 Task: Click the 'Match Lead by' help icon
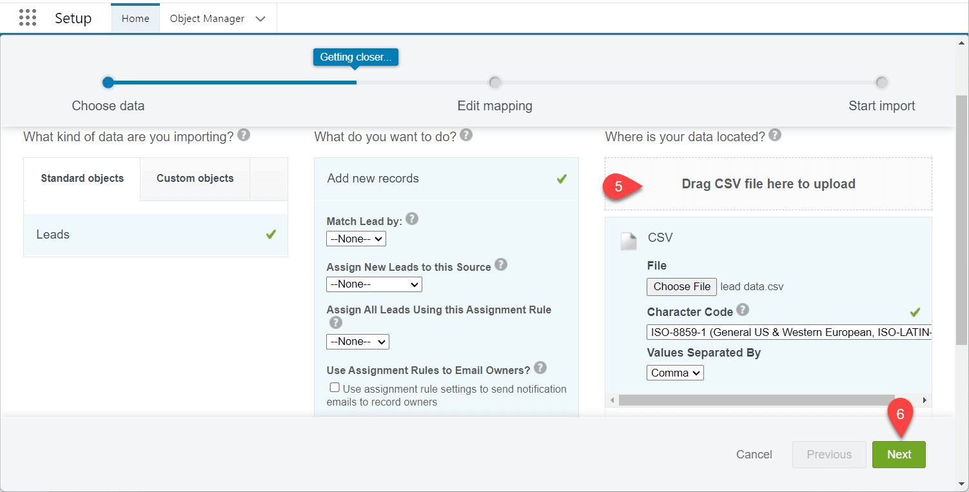tap(411, 219)
